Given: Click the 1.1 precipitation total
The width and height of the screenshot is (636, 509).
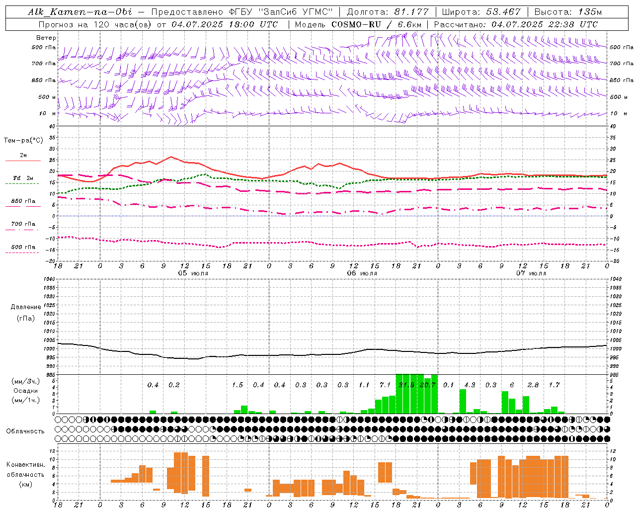Looking at the screenshot, I should click(364, 385).
